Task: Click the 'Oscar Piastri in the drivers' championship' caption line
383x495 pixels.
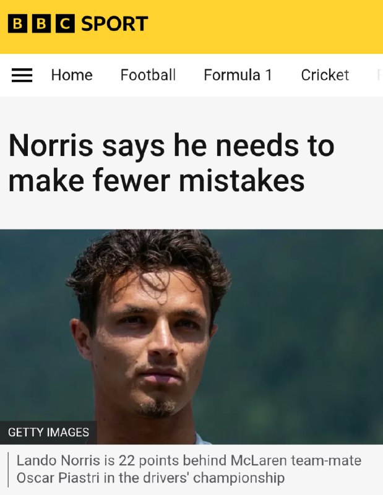Action: (150, 478)
